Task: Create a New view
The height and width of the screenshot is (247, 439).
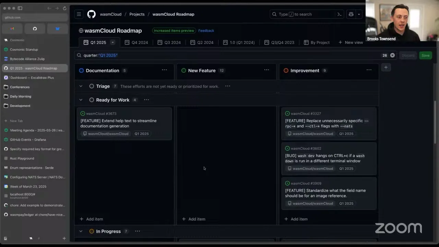Action: pos(351,43)
